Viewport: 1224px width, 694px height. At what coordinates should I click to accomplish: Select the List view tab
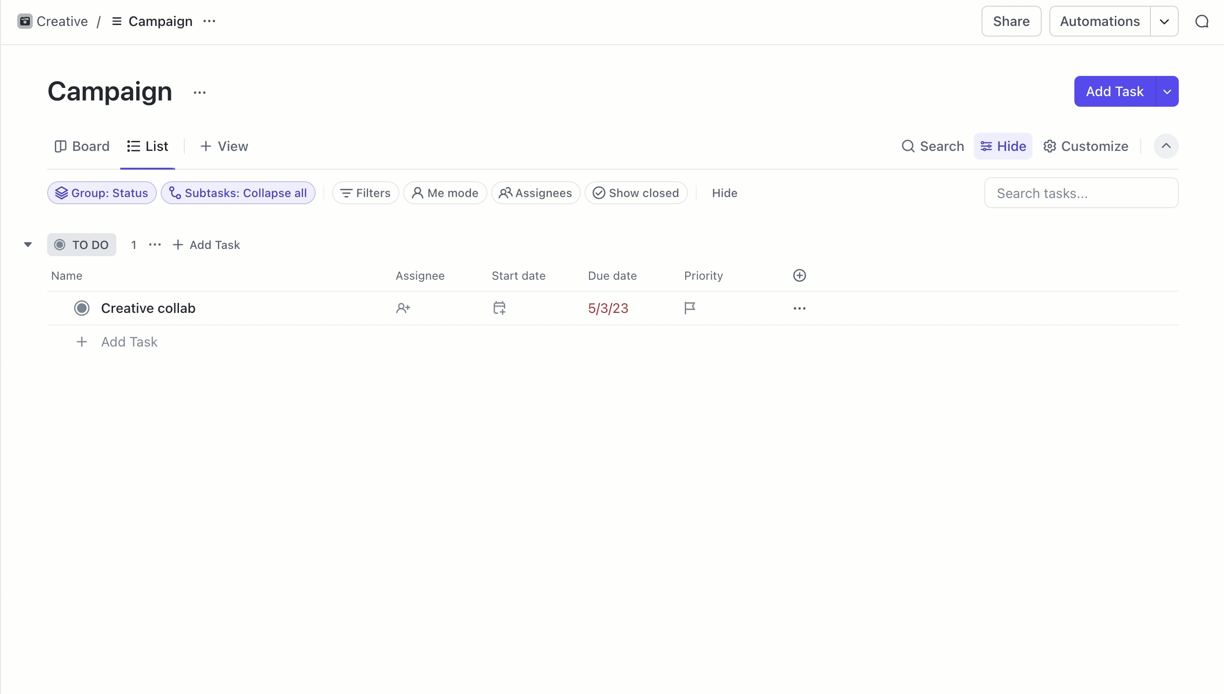pyautogui.click(x=148, y=146)
